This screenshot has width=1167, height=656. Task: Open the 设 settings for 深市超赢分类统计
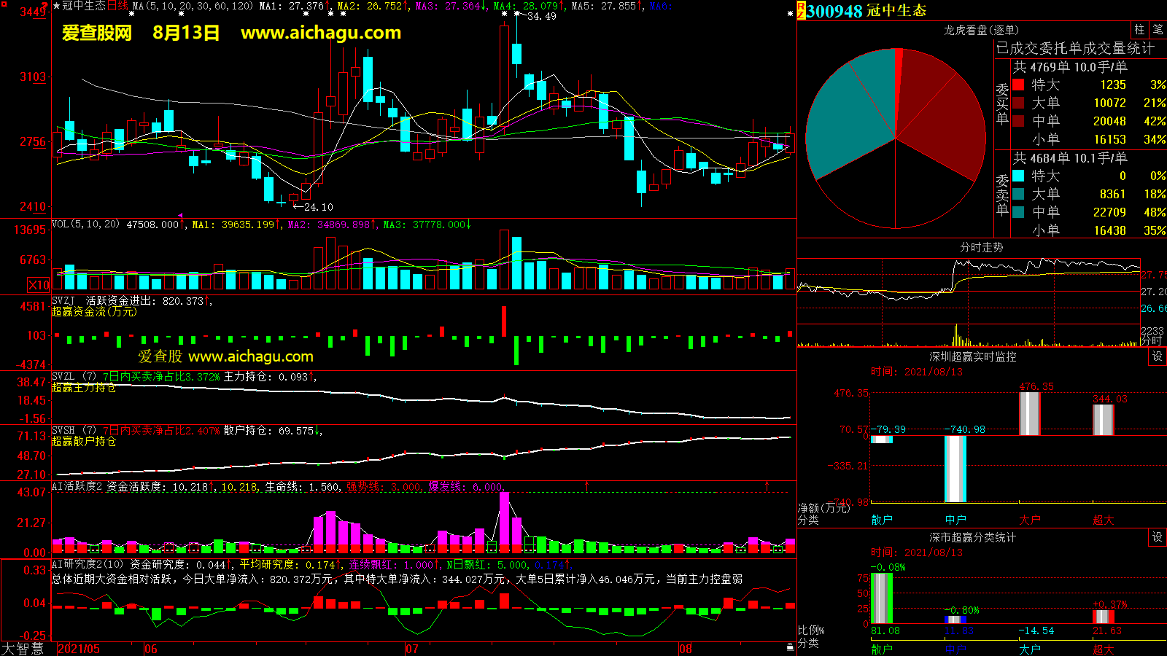(x=1158, y=537)
